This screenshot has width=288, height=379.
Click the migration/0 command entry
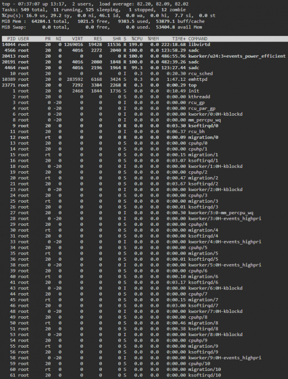click(x=203, y=137)
